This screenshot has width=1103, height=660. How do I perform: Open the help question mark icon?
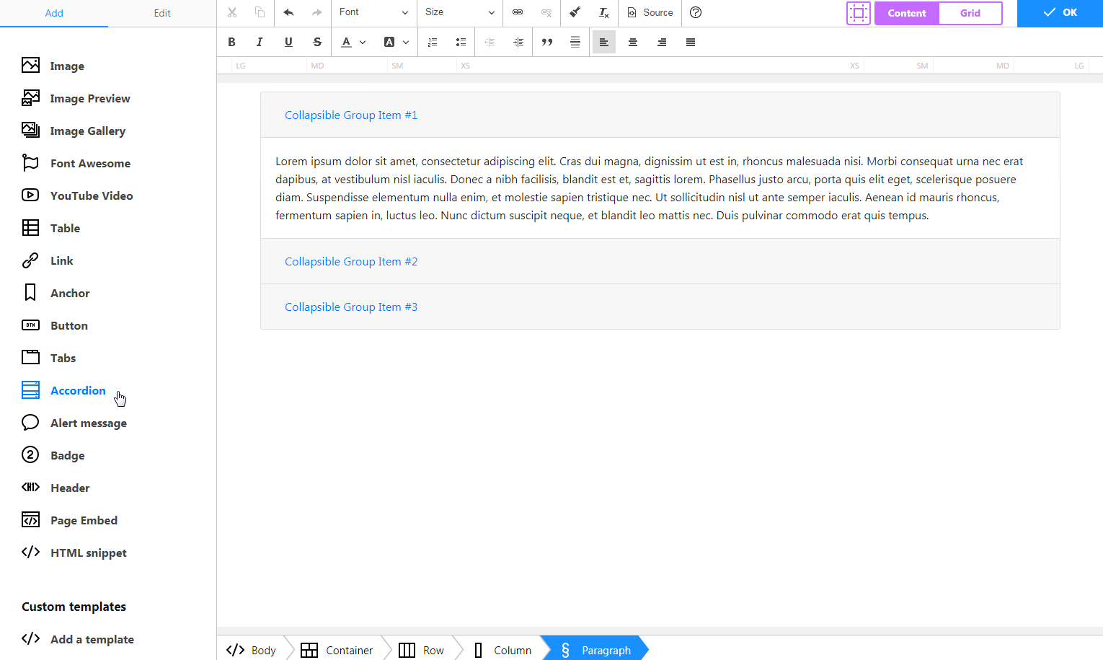pos(696,12)
